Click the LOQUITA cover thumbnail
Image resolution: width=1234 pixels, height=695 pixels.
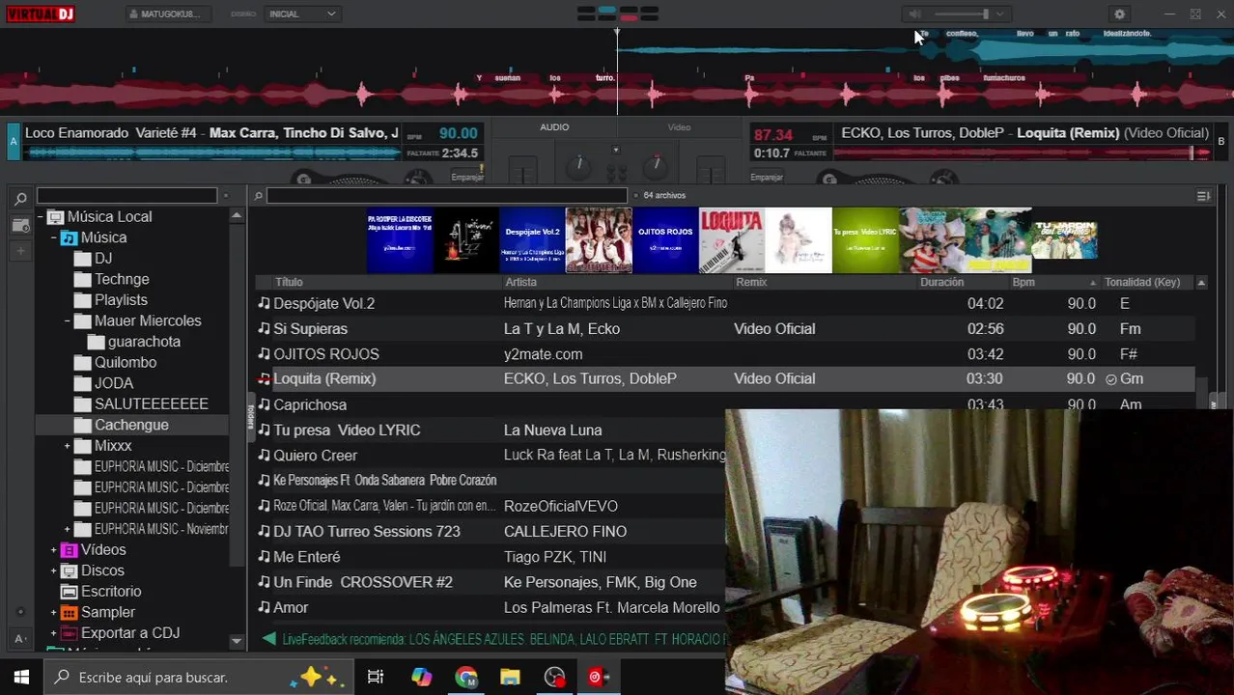click(x=732, y=240)
